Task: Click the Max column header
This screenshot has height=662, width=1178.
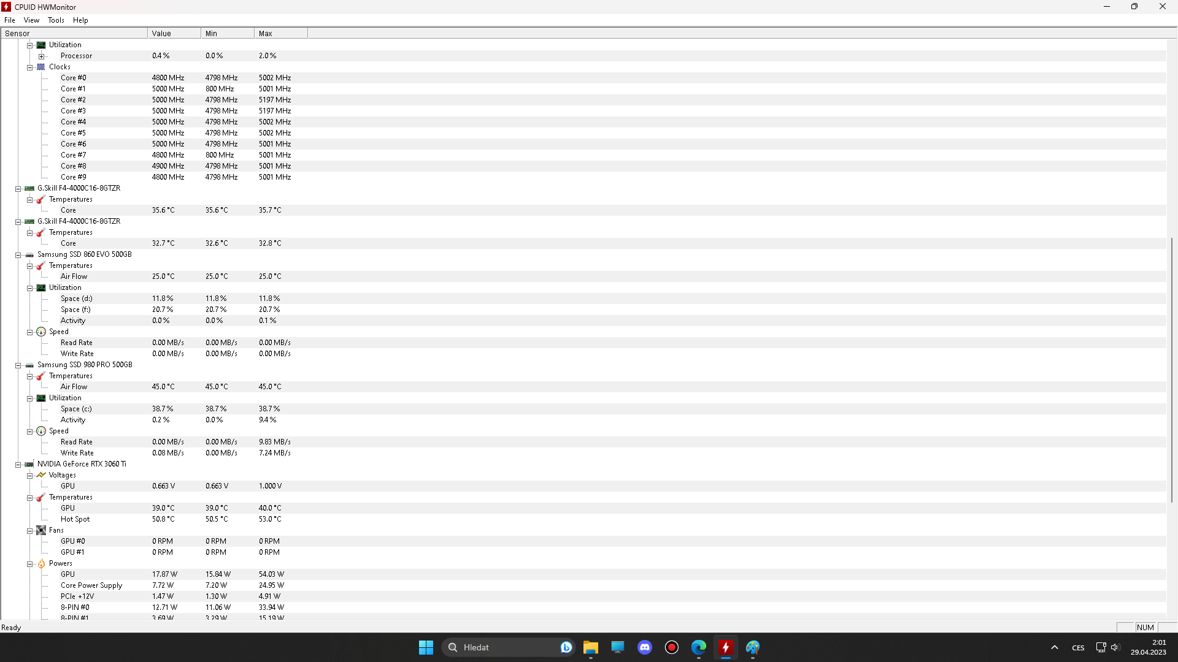Action: pos(281,34)
